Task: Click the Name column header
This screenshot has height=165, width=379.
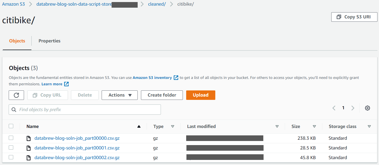Action: [33, 126]
